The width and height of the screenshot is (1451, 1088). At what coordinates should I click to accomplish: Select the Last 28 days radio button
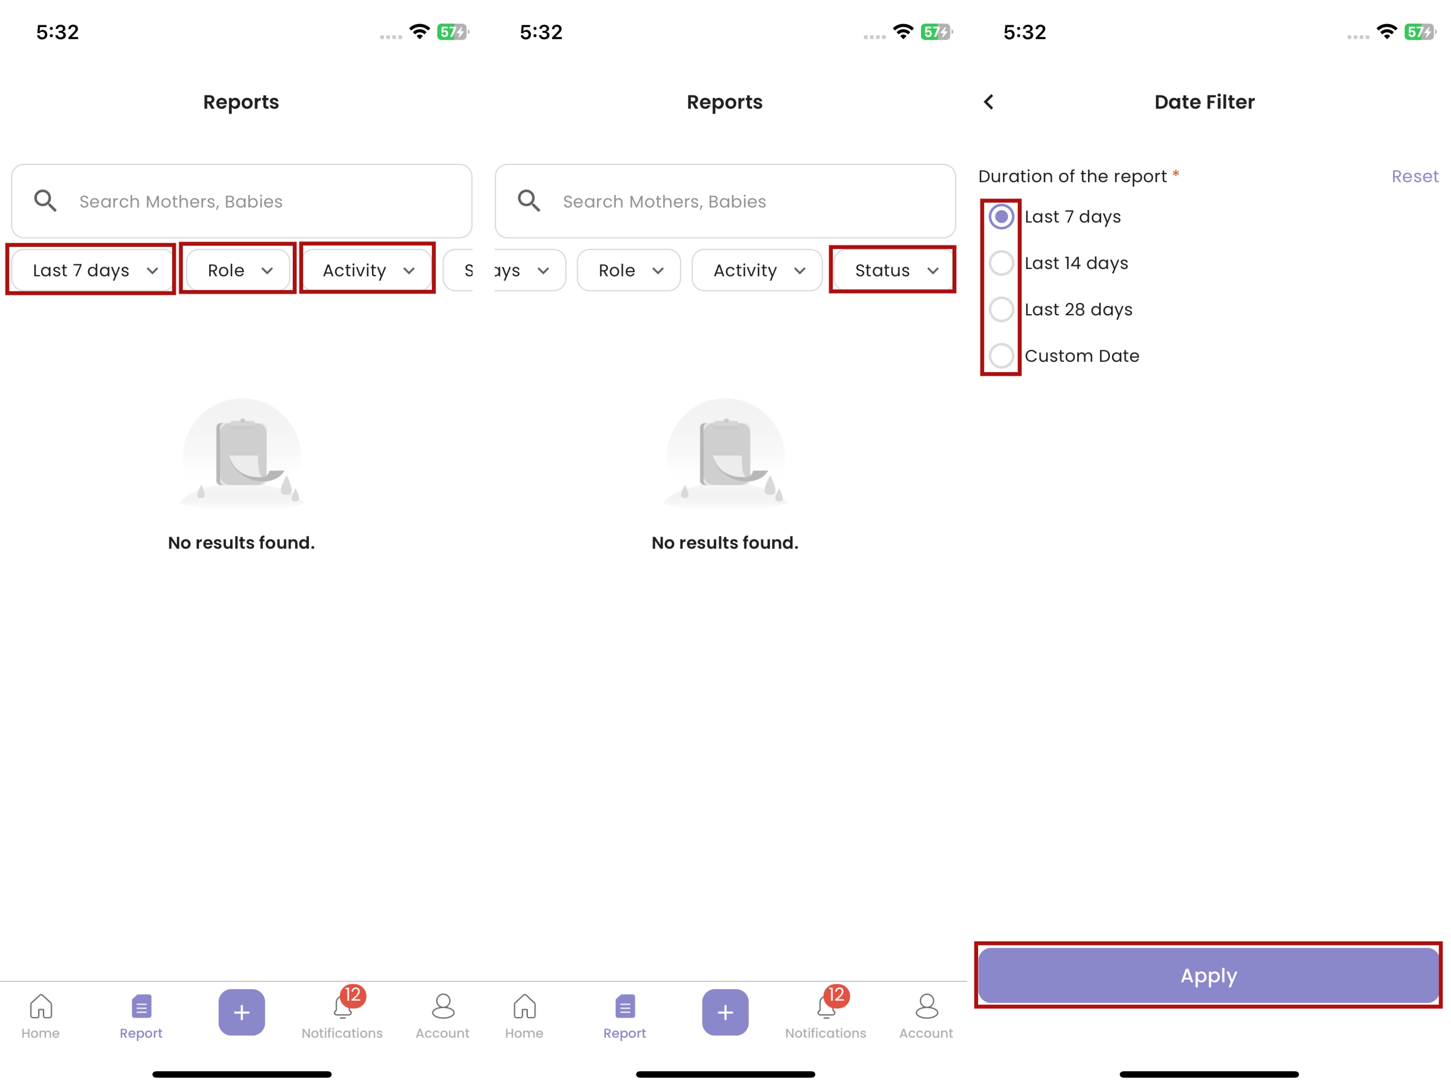[1001, 309]
